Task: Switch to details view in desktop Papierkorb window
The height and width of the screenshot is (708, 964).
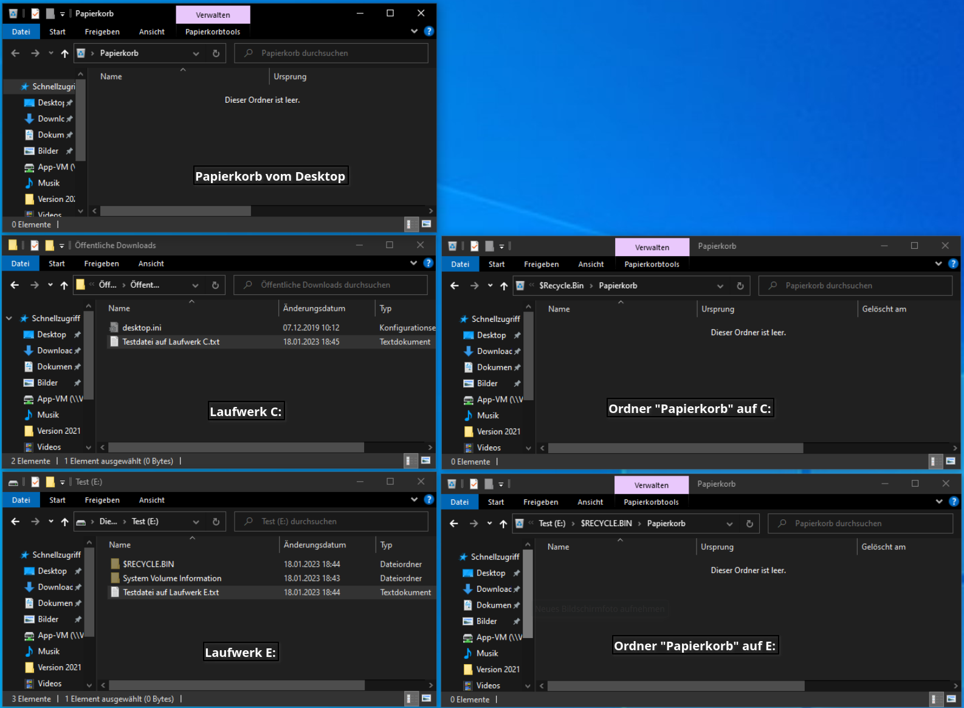Action: (411, 224)
